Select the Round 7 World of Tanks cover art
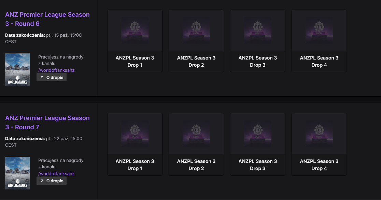Viewport: 381px width, 200px height. (17, 173)
